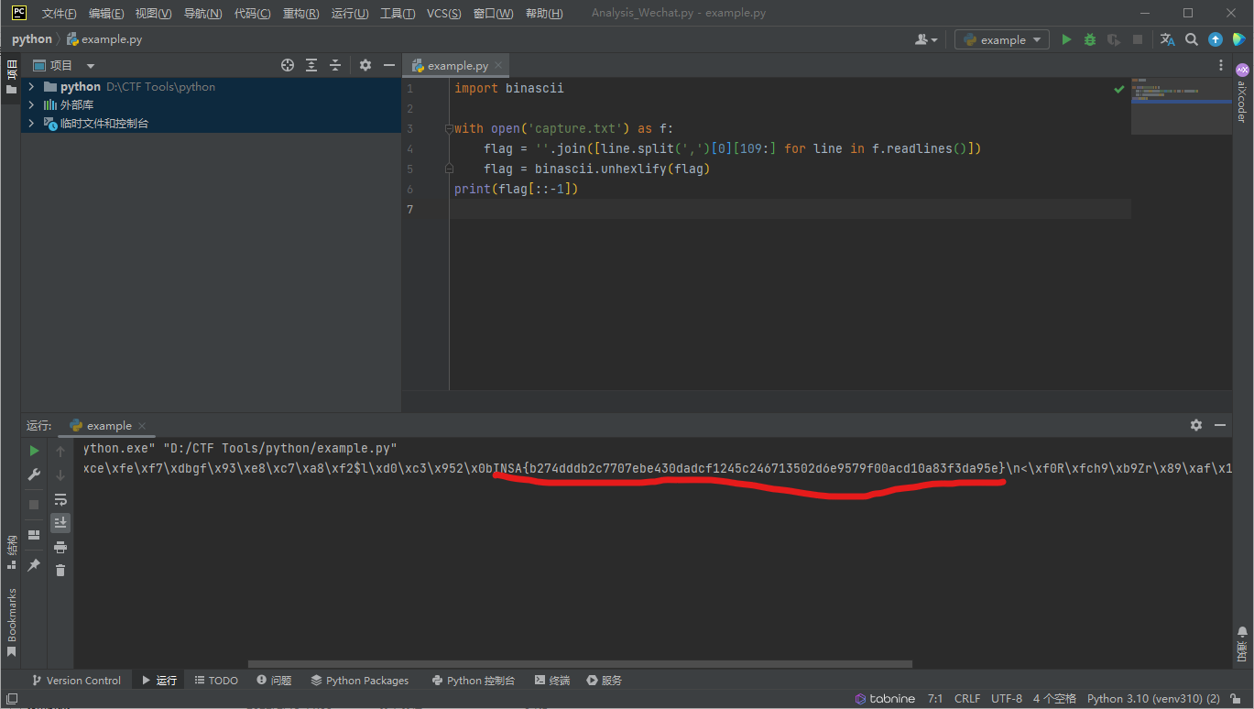The image size is (1254, 709).
Task: Run example with the top toolbar play button
Action: (x=1066, y=39)
